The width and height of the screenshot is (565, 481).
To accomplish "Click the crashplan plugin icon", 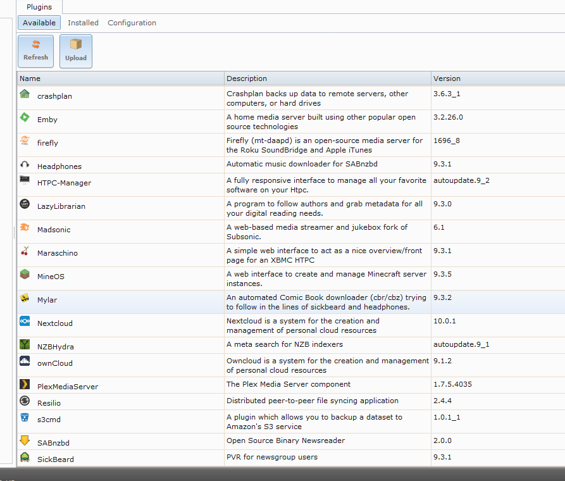I will point(25,94).
